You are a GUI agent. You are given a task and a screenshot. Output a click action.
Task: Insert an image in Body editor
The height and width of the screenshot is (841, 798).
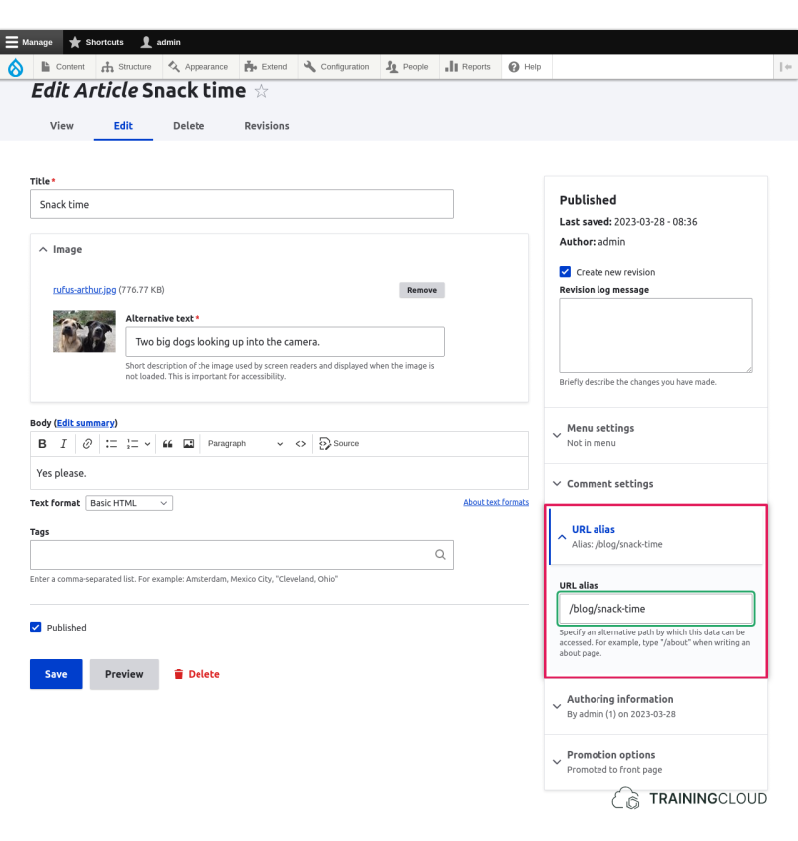(189, 444)
